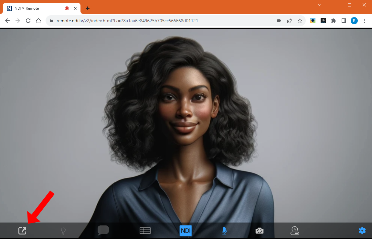Open the NDI Remote settings gear

pos(362,231)
